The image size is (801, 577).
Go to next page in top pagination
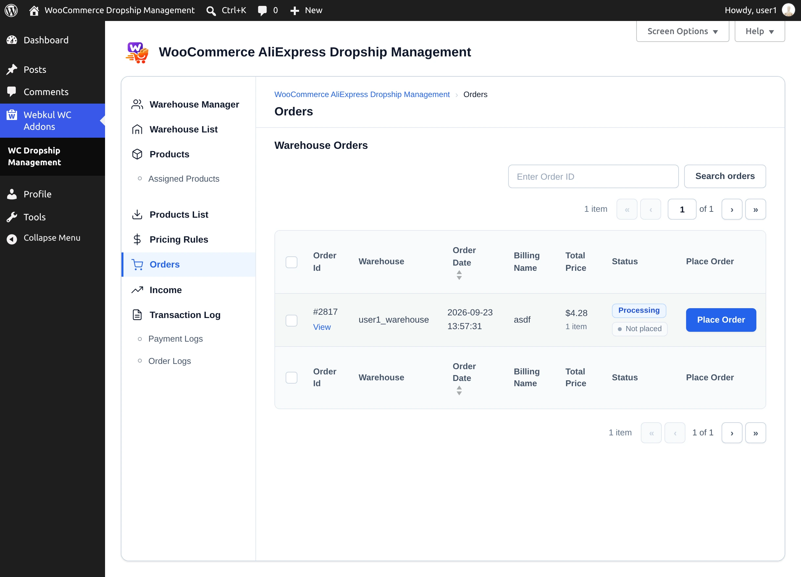coord(732,209)
